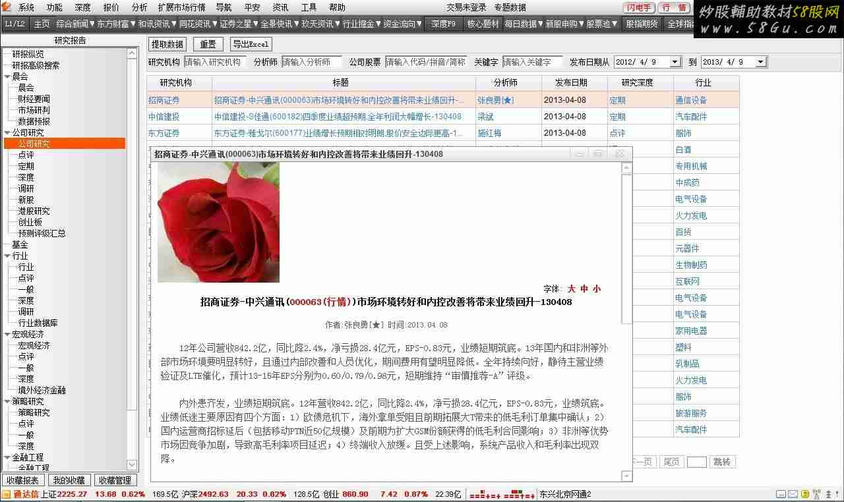Click the 收藏管理 button
The image size is (844, 502).
pos(115,480)
